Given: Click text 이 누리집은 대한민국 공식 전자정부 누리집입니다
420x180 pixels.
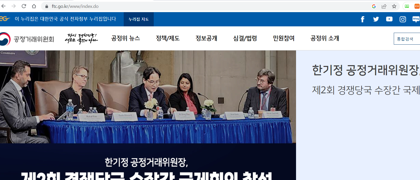Looking at the screenshot, I should tap(65, 19).
